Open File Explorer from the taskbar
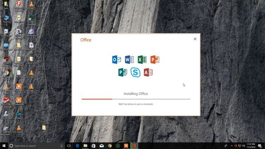The height and width of the screenshot is (149, 265). pos(85,146)
